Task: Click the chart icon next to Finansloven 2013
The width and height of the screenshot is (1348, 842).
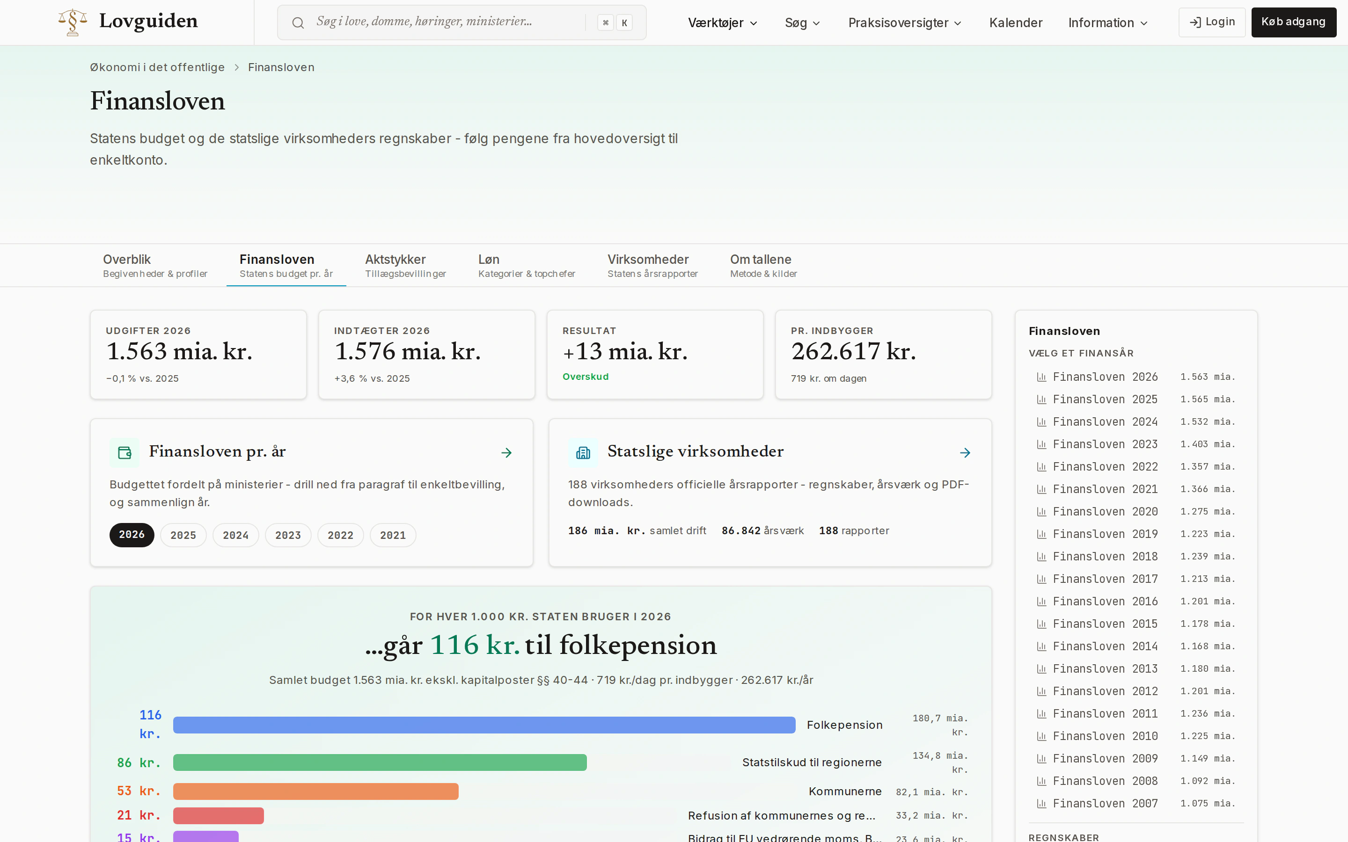Action: point(1041,669)
